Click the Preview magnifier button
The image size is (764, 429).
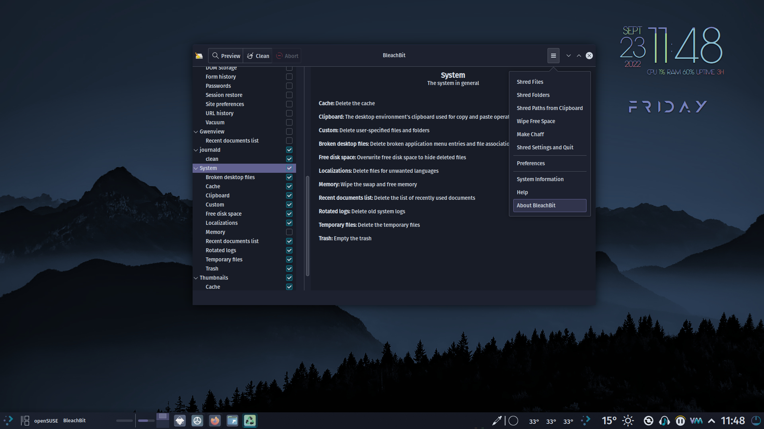226,56
